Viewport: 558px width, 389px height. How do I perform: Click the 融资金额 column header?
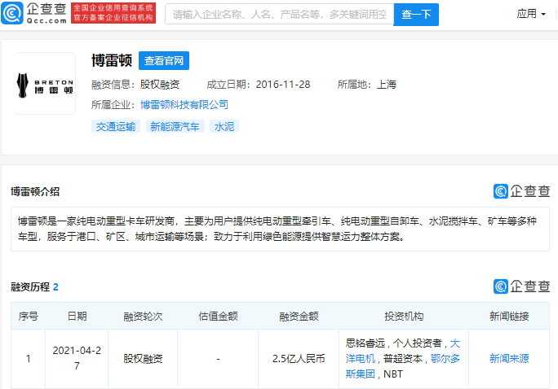pos(299,316)
